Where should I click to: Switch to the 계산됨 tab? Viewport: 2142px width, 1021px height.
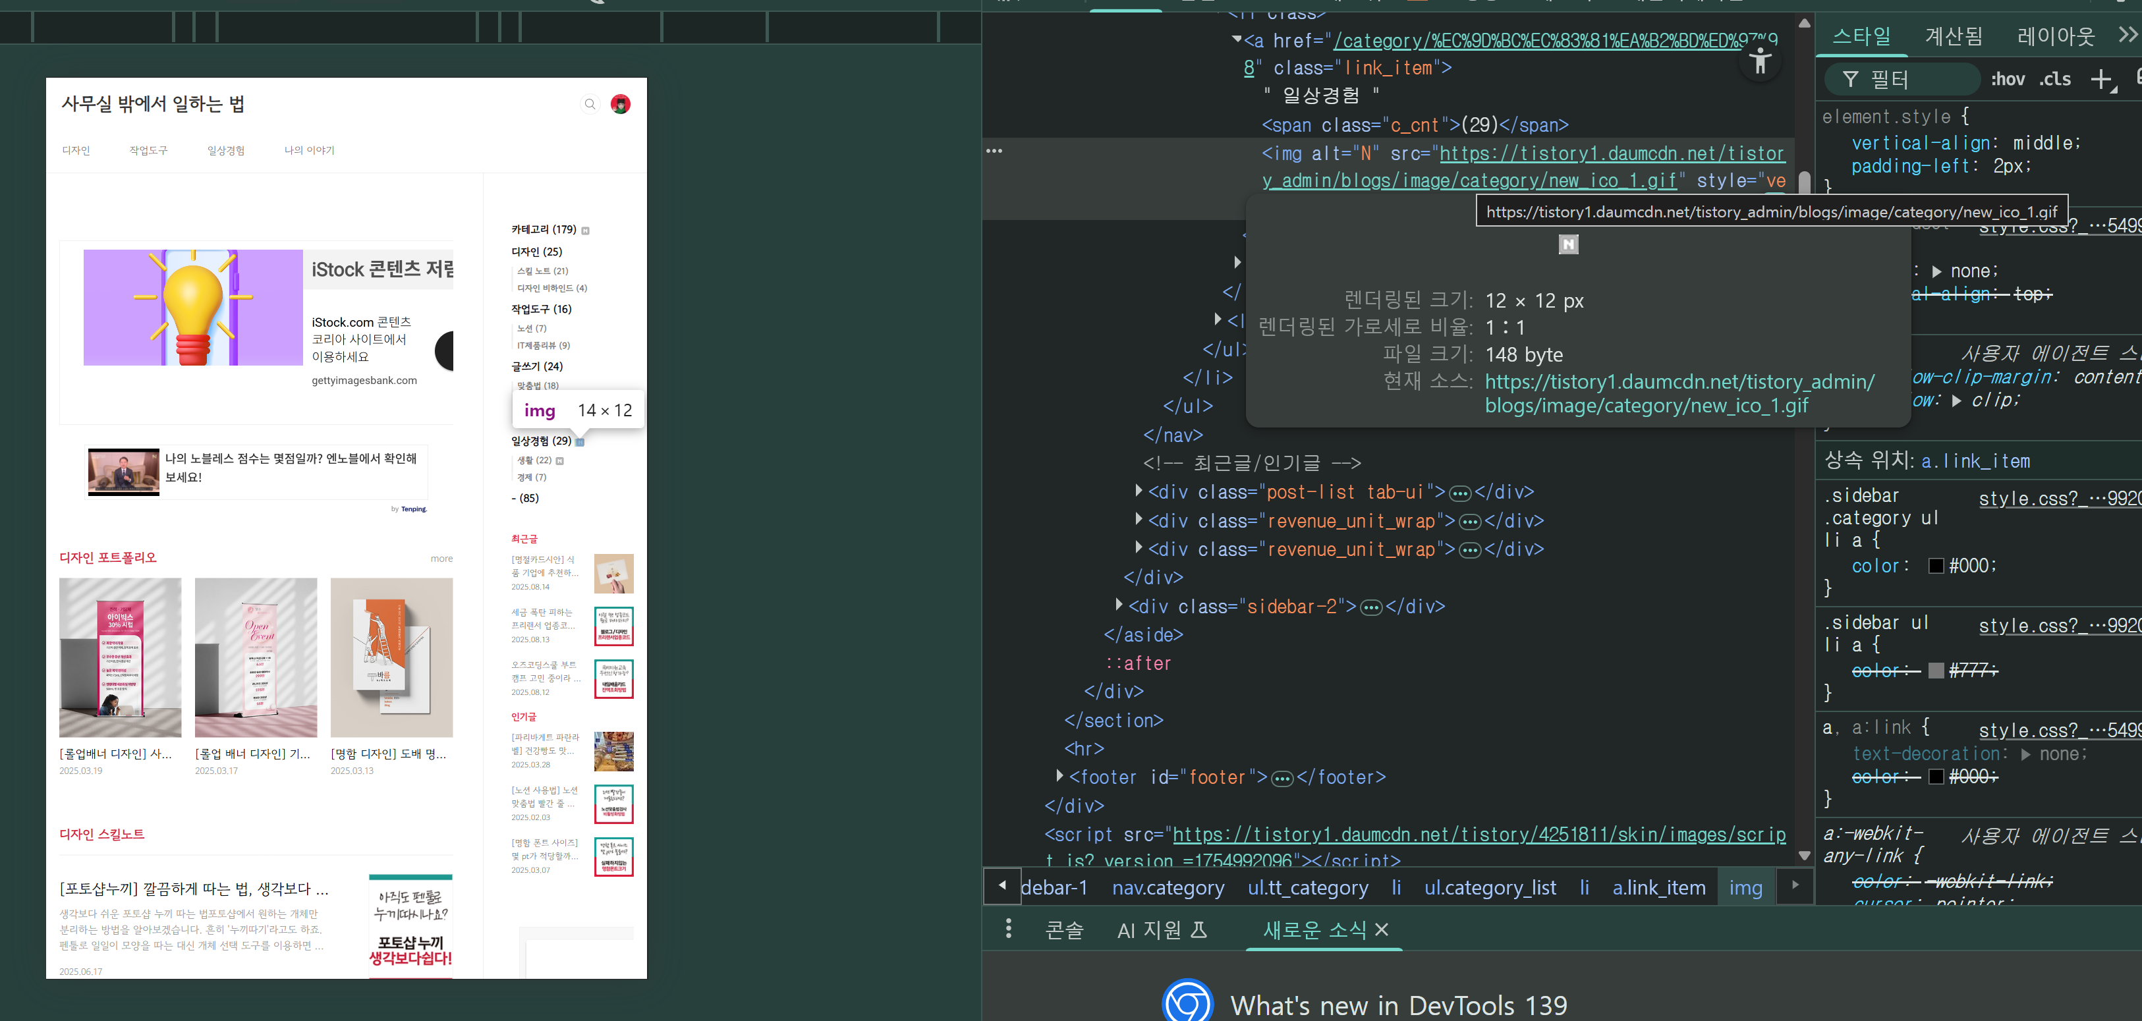1954,36
